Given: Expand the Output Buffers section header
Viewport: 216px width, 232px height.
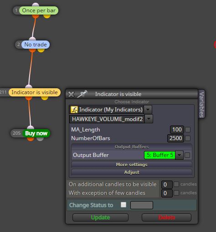Looking at the screenshot, I should (132, 147).
